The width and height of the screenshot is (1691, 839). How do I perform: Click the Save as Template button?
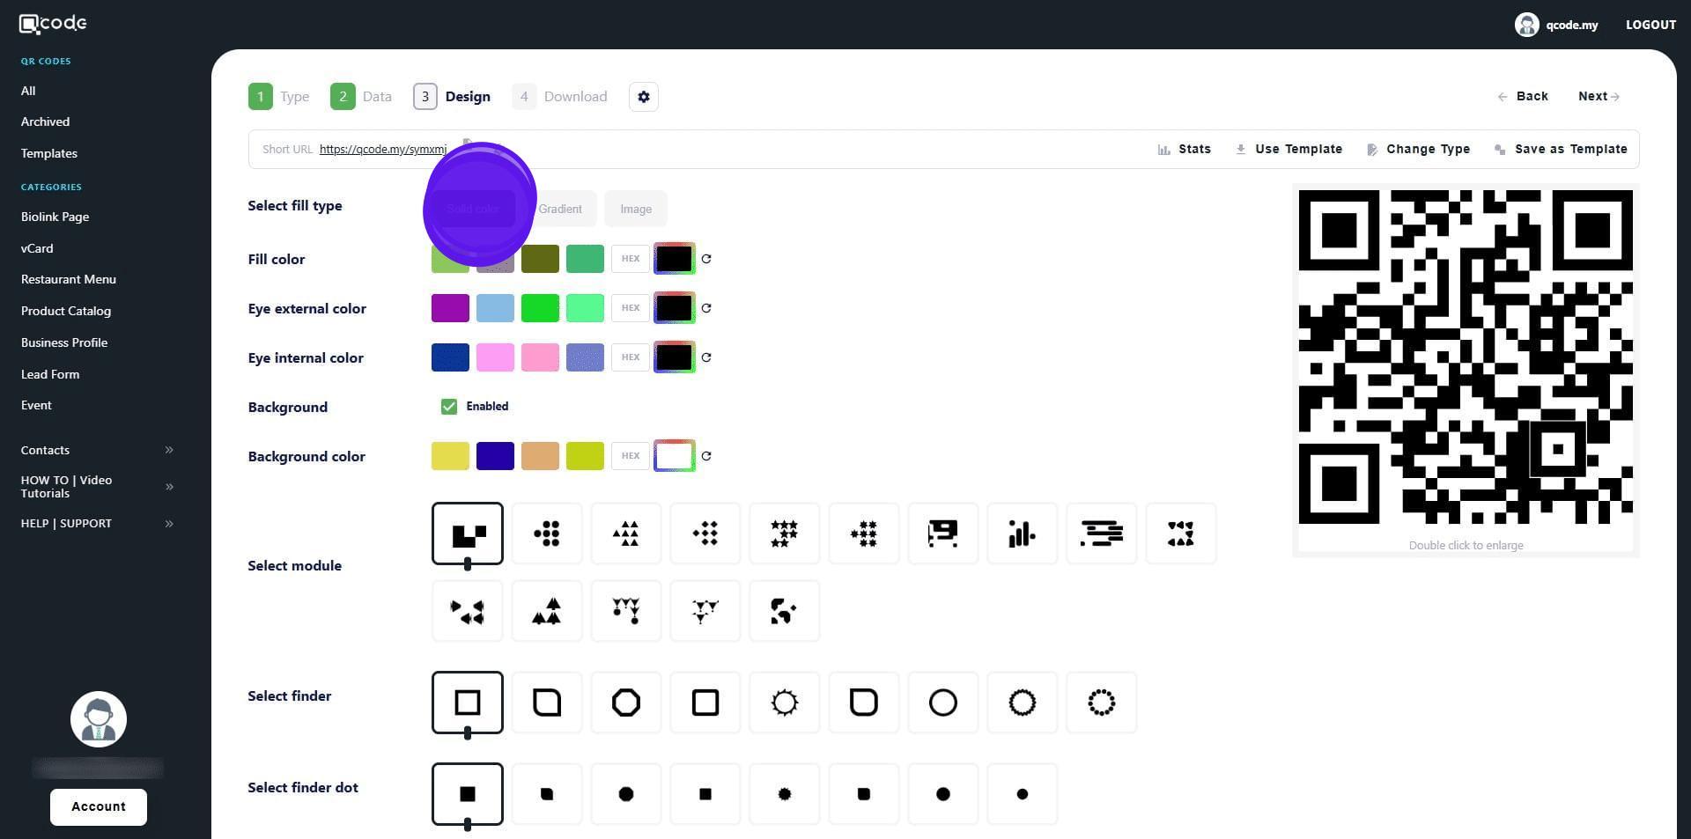pos(1561,150)
